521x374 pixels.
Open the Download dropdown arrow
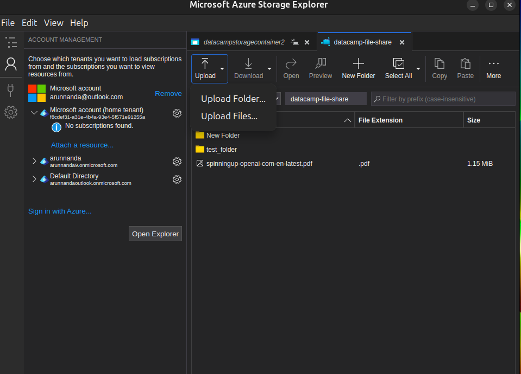[x=269, y=69]
